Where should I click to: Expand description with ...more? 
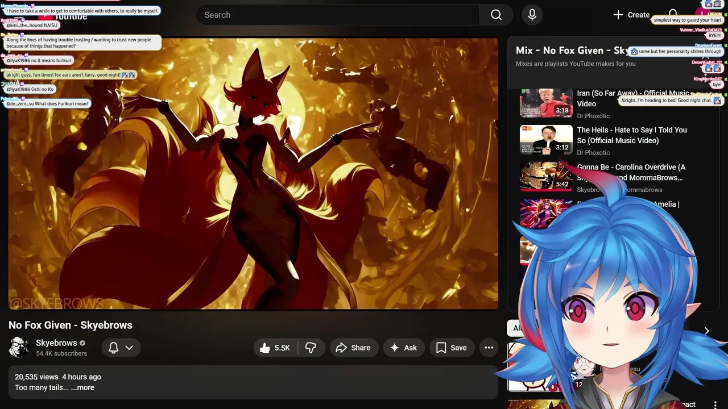point(82,387)
